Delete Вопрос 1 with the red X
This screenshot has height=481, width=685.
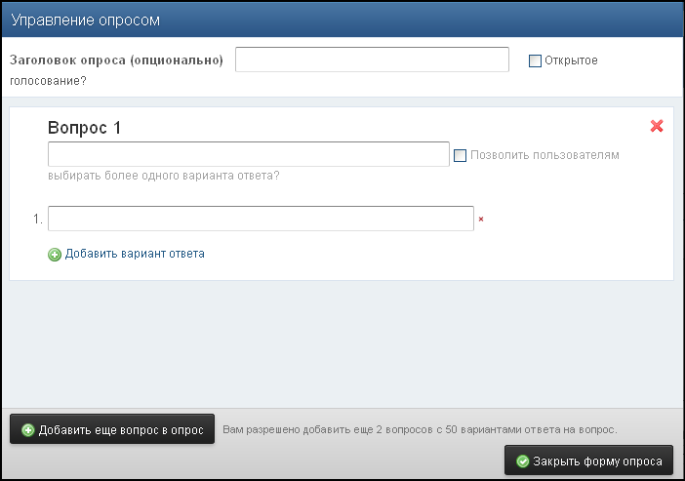click(x=657, y=126)
